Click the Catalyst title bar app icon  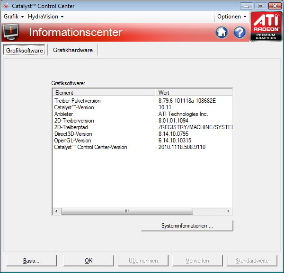point(6,6)
